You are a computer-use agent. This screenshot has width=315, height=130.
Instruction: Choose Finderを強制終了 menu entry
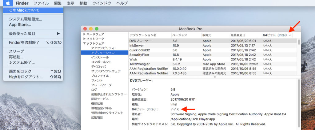point(33,43)
